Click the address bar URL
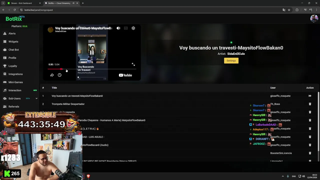 (x=39, y=10)
